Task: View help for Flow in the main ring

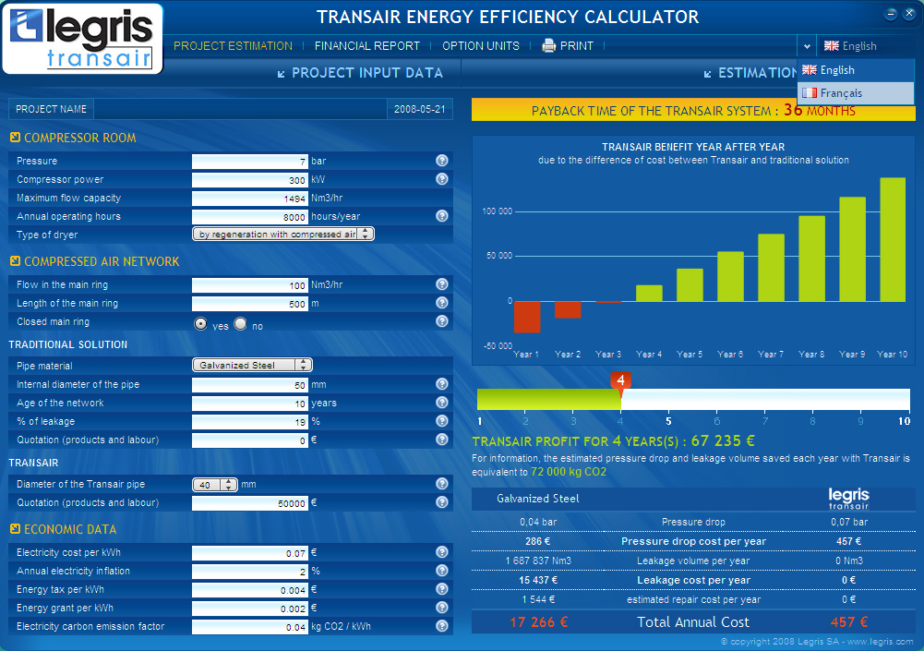Action: tap(442, 284)
